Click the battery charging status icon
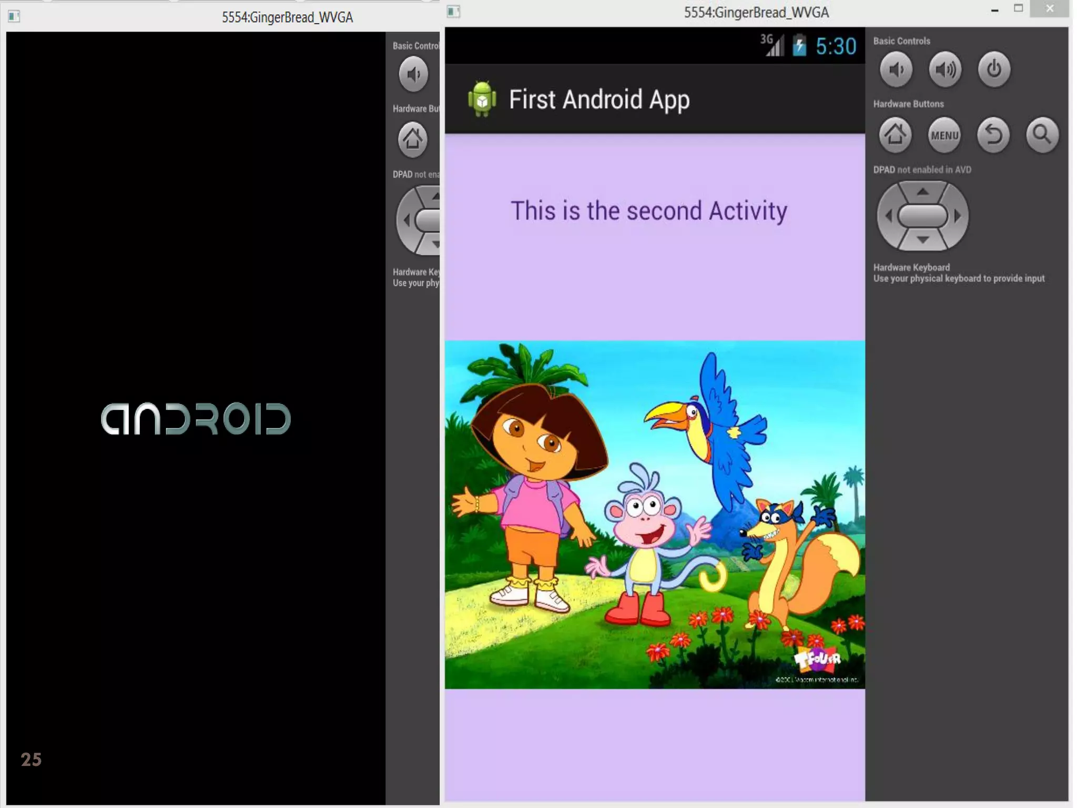The width and height of the screenshot is (1077, 808). pos(799,46)
